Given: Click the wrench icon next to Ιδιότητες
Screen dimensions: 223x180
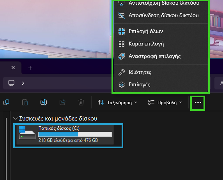Looking at the screenshot, I should pos(122,72).
